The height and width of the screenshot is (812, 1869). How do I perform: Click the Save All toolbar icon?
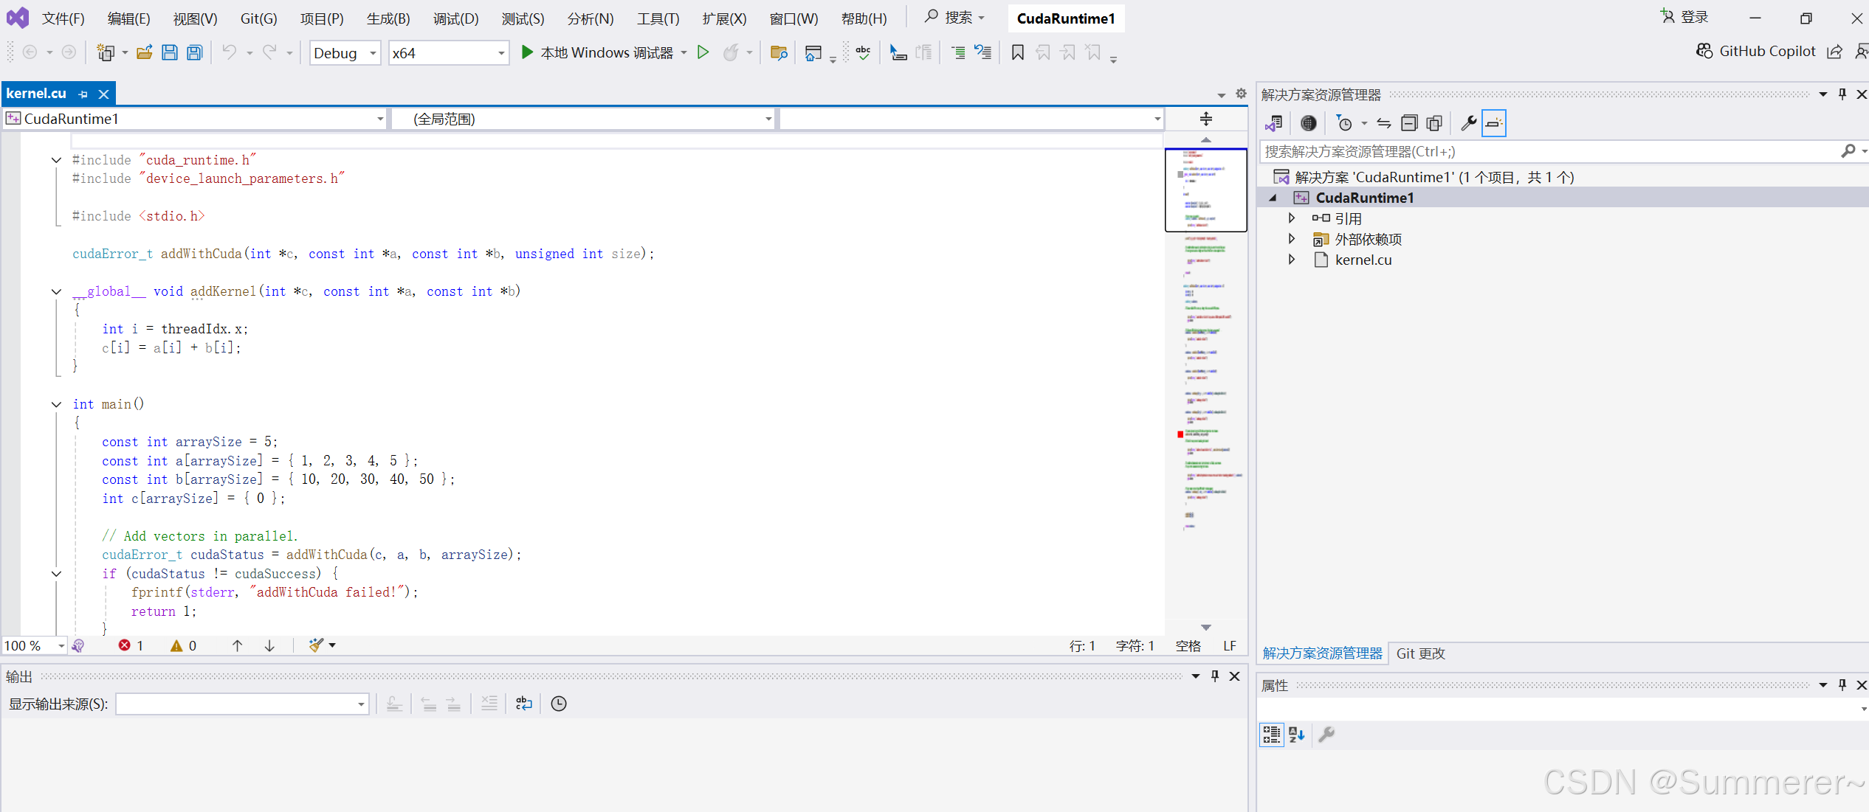coord(194,52)
